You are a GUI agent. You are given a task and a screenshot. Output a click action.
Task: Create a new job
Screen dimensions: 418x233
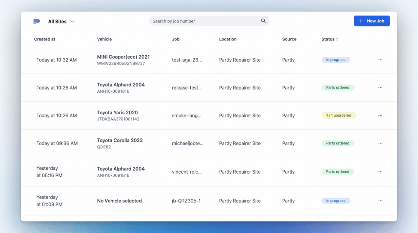click(372, 21)
